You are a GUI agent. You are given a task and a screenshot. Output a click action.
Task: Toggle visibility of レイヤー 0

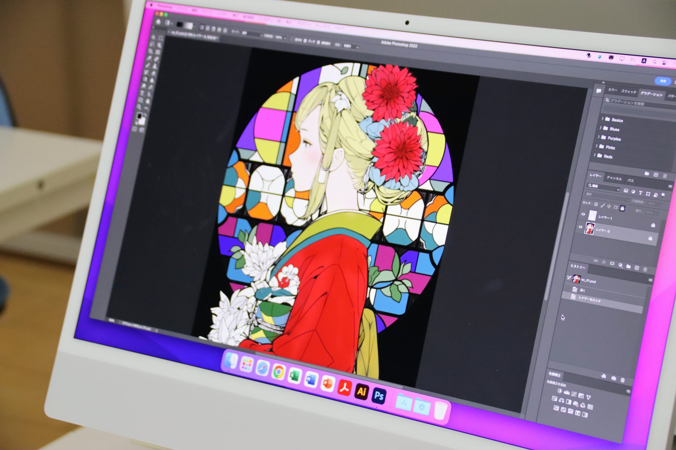tap(581, 227)
